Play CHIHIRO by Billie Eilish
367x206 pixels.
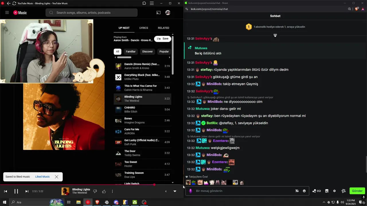[142, 110]
